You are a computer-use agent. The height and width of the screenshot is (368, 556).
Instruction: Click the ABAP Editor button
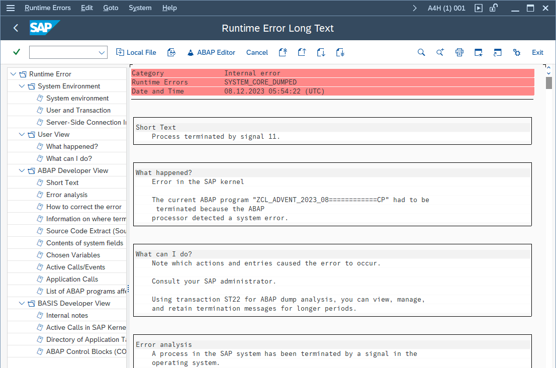coord(211,52)
